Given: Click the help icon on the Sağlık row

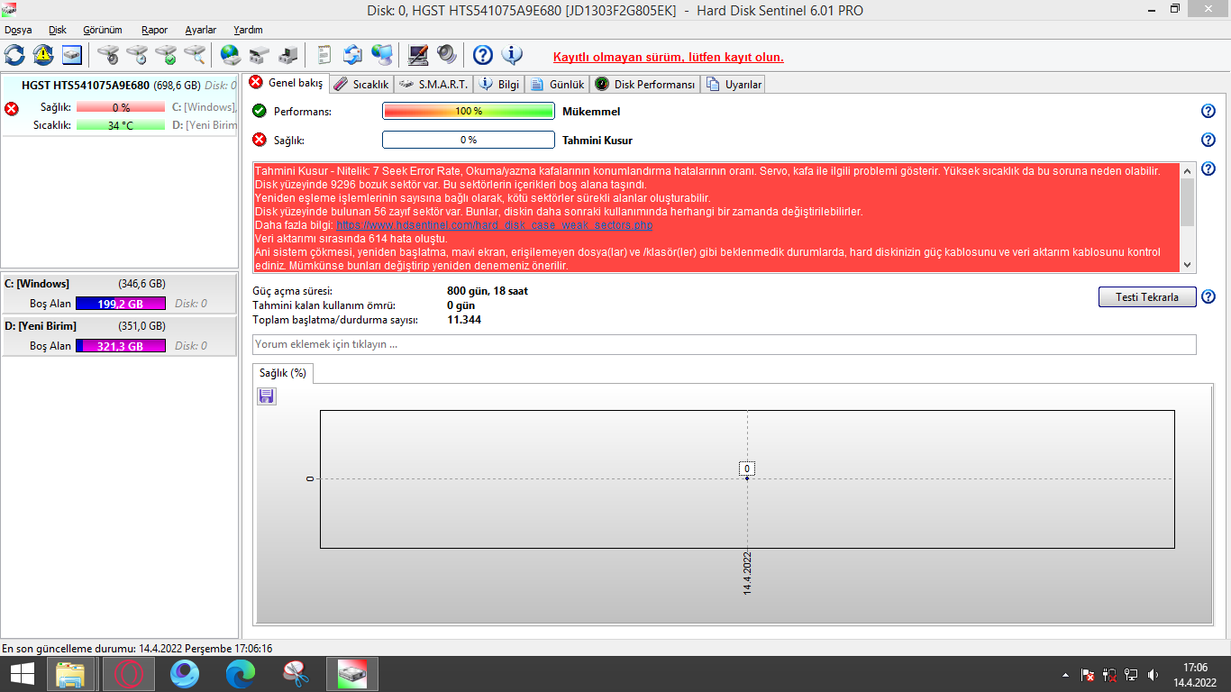Looking at the screenshot, I should coord(1208,141).
